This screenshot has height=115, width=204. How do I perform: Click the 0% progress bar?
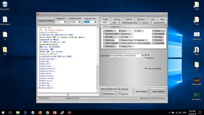[68, 95]
